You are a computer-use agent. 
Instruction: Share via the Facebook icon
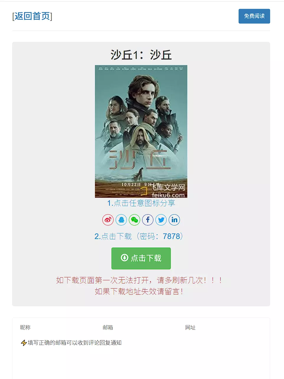[148, 220]
